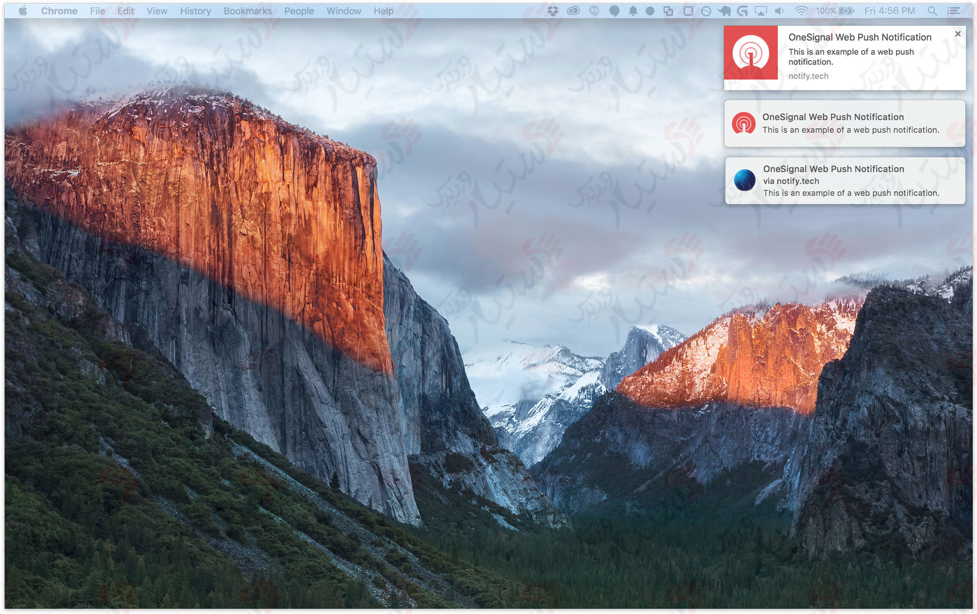Image resolution: width=977 pixels, height=614 pixels.
Task: Open Adobe Creative Cloud from the menu bar
Action: coord(573,10)
